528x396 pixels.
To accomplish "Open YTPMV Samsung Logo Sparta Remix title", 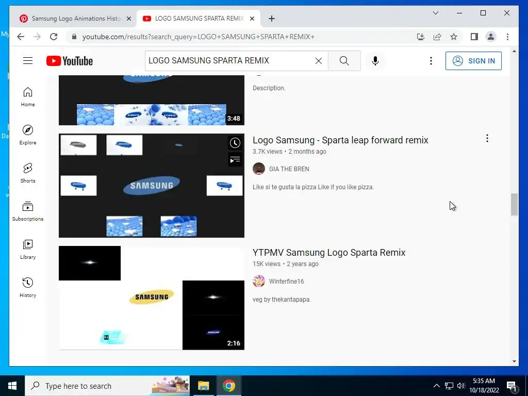I will pos(328,253).
